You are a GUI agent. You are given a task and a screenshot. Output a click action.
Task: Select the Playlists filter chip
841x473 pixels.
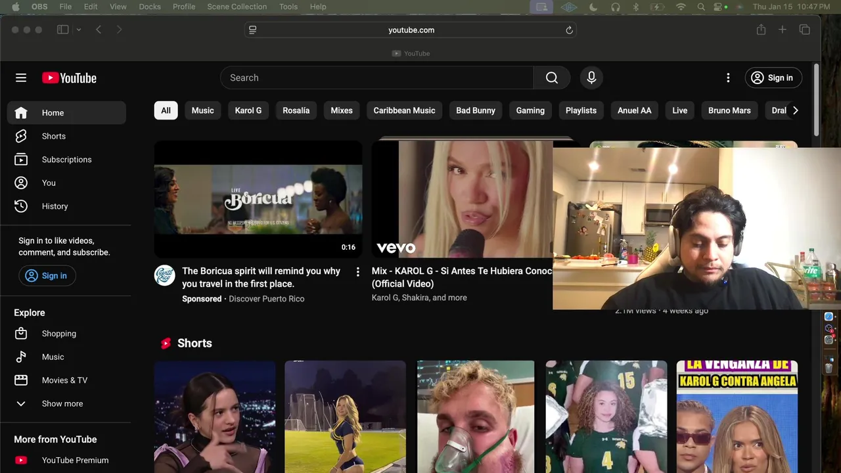[581, 110]
